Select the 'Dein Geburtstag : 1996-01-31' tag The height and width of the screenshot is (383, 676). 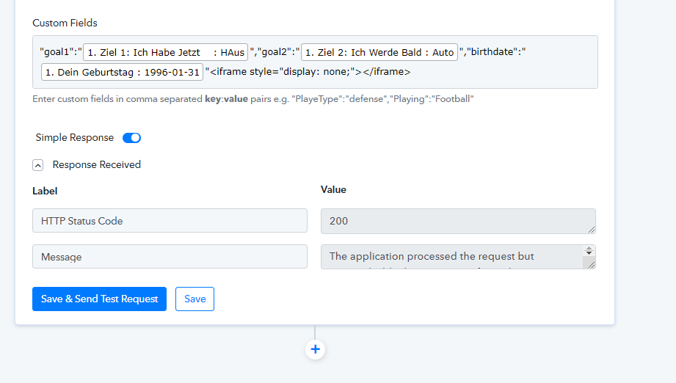(122, 72)
